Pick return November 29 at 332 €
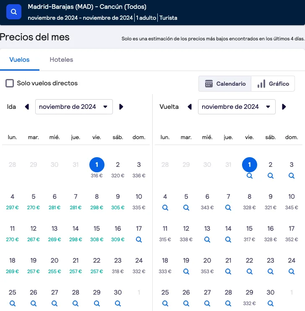The image size is (305, 311). [x=250, y=298]
